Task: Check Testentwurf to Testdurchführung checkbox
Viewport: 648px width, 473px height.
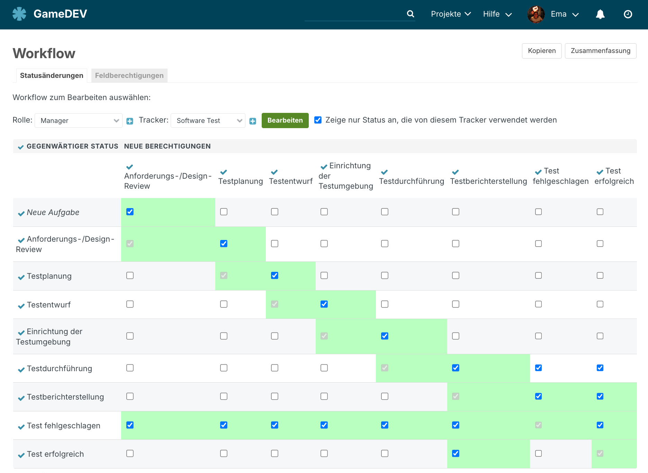Action: 385,304
